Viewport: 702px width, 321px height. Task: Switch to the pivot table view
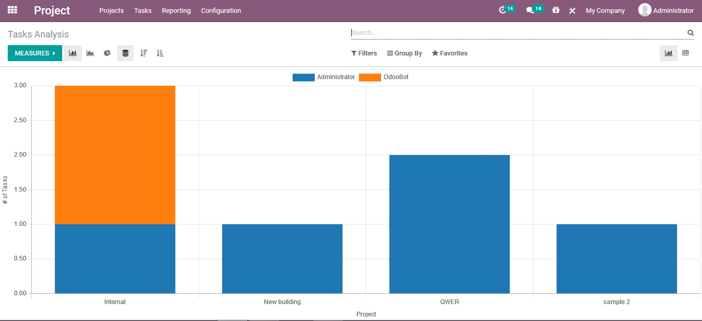pos(686,53)
